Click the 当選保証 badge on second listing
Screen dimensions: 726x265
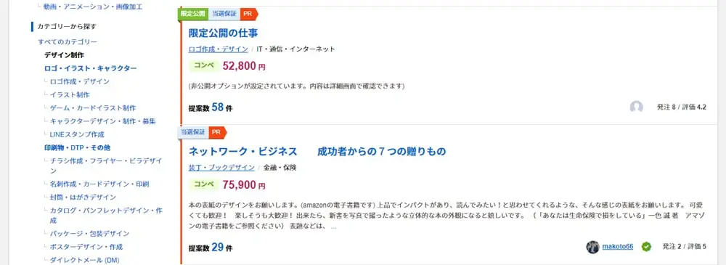tap(192, 132)
